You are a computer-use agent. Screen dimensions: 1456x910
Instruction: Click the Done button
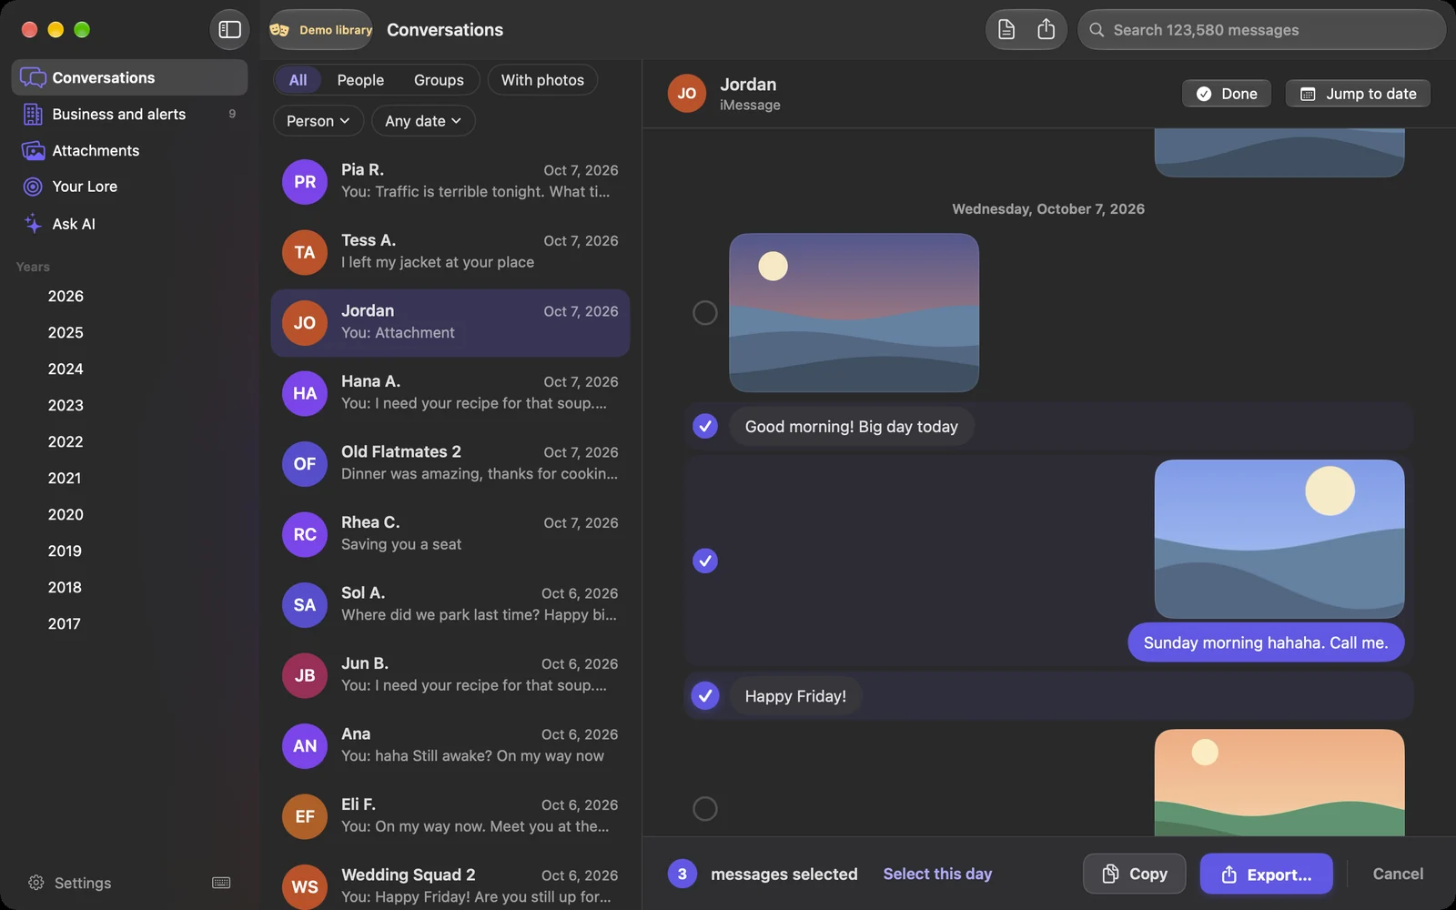tap(1227, 94)
